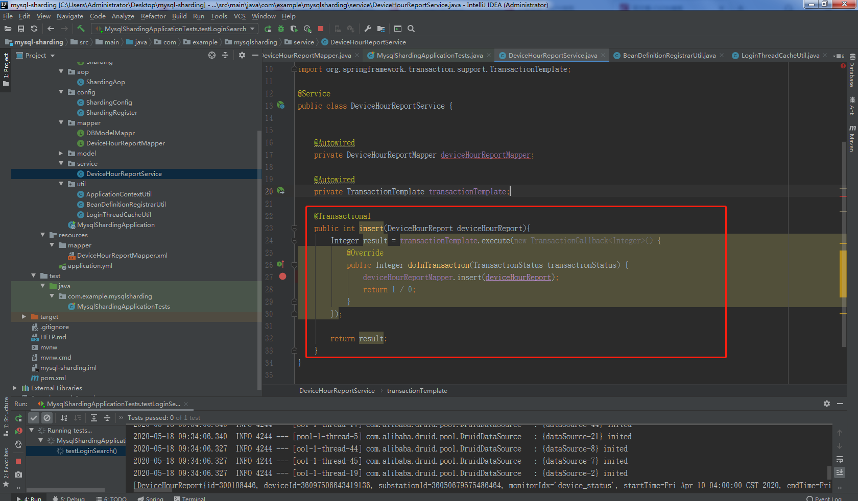Viewport: 858px width, 501px height.
Task: Collapse the config folder in project tree
Action: tap(61, 92)
